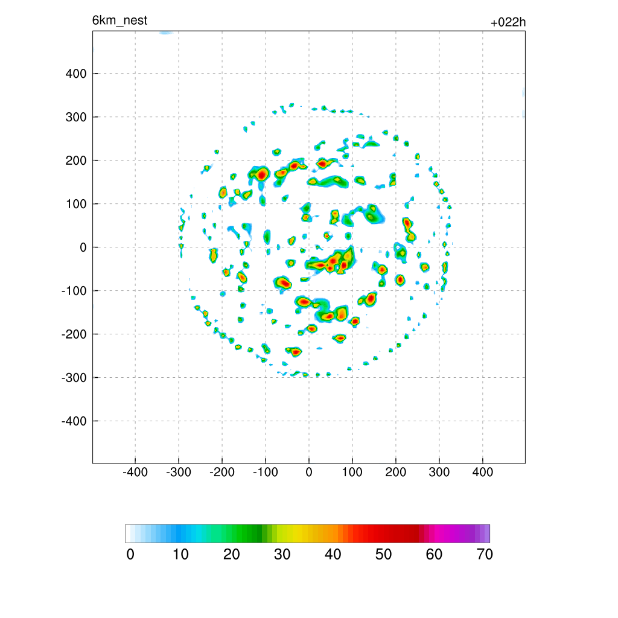Image resolution: width=618 pixels, height=618 pixels.
Task: Click horizontal axis tick label "300"
Action: pos(439,472)
